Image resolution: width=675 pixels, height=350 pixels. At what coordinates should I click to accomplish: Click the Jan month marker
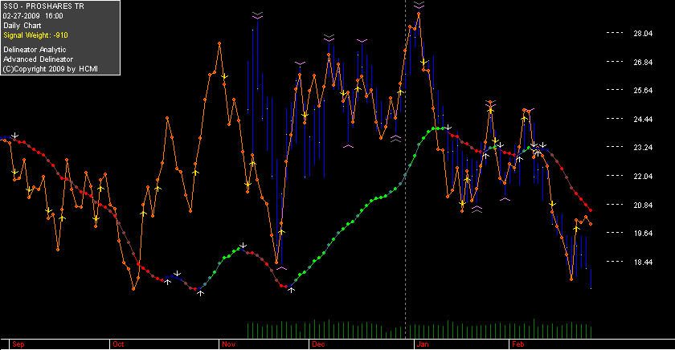(x=423, y=344)
